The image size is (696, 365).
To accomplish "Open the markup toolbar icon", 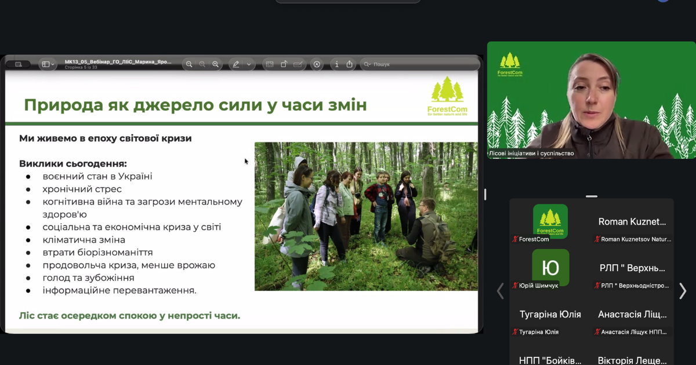I will click(x=317, y=64).
